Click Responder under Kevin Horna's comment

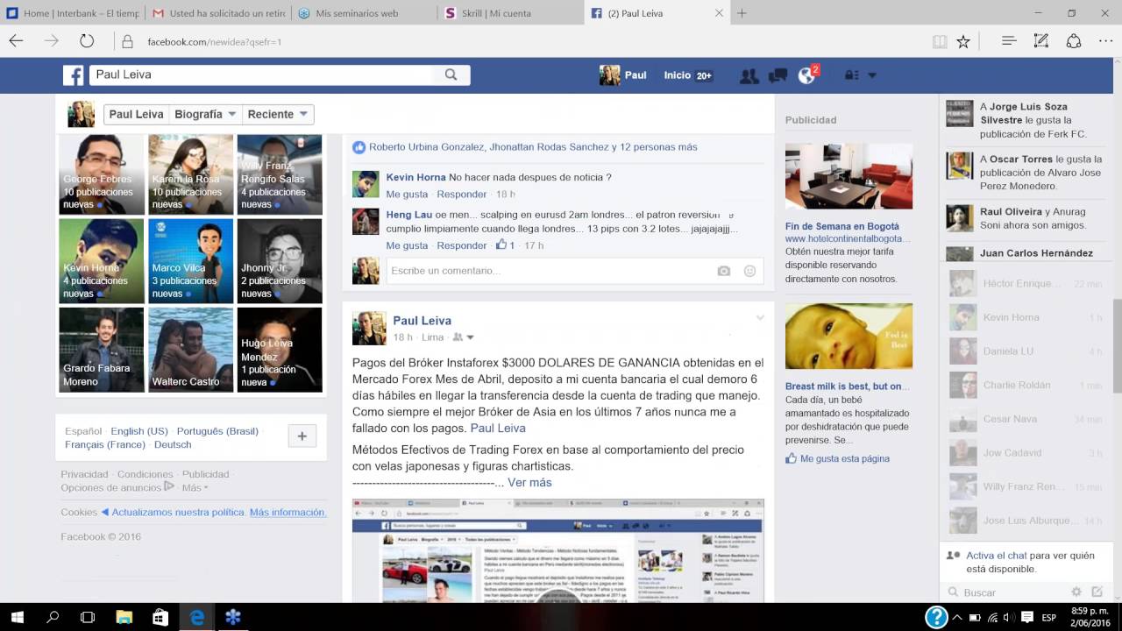coord(462,194)
